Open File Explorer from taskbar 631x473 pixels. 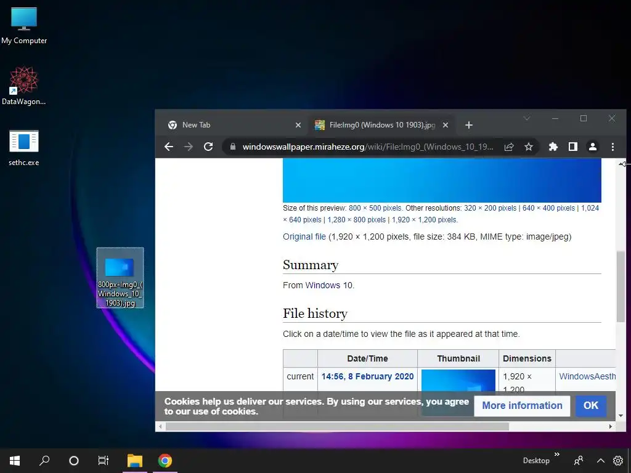click(135, 461)
